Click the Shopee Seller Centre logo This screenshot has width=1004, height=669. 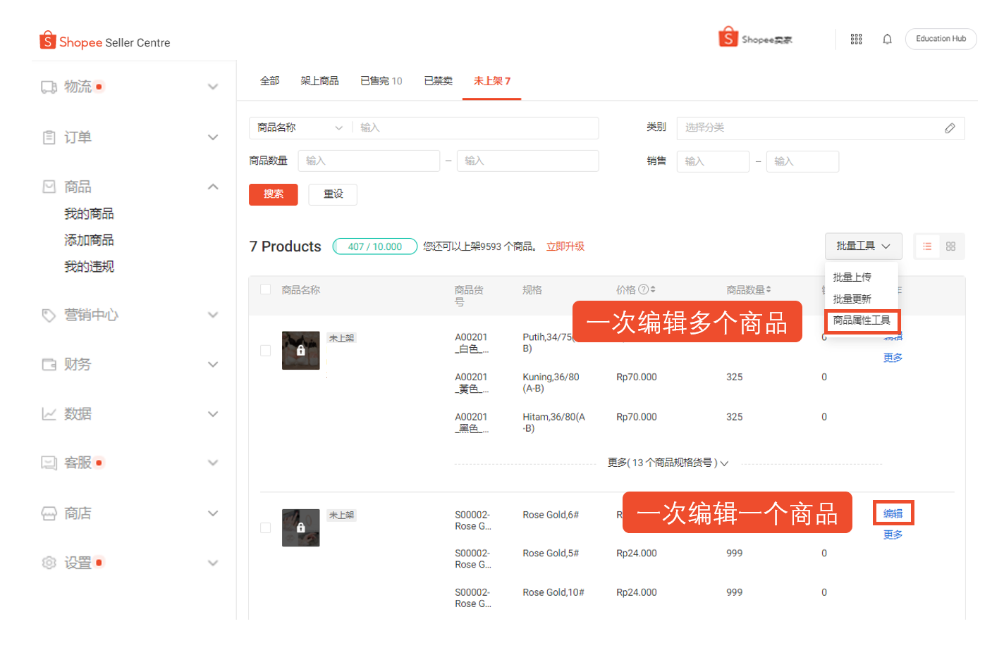click(x=105, y=42)
